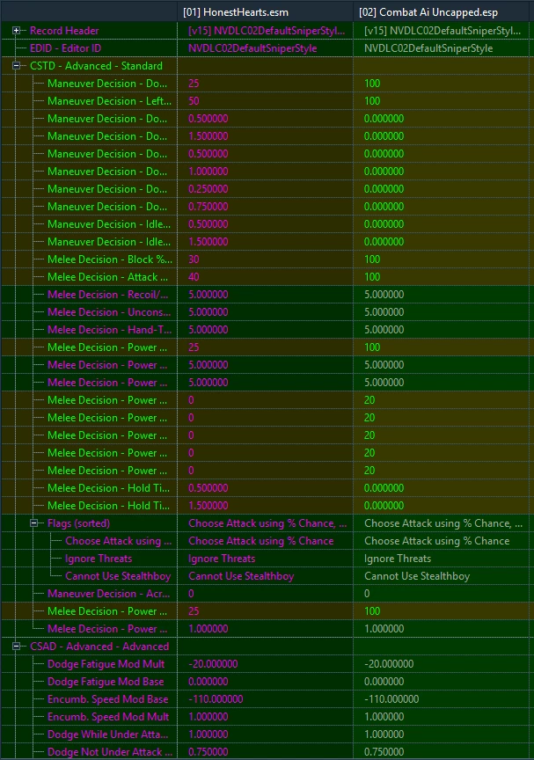Click NVDLC02DefaultSniperStyle Editor ID in HonestHearts column

[x=252, y=48]
